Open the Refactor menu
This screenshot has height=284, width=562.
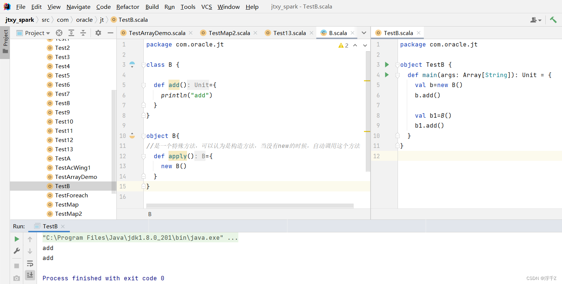pos(127,7)
